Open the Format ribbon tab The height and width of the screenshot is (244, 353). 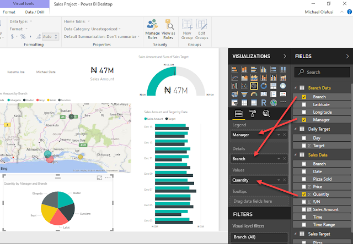point(9,12)
